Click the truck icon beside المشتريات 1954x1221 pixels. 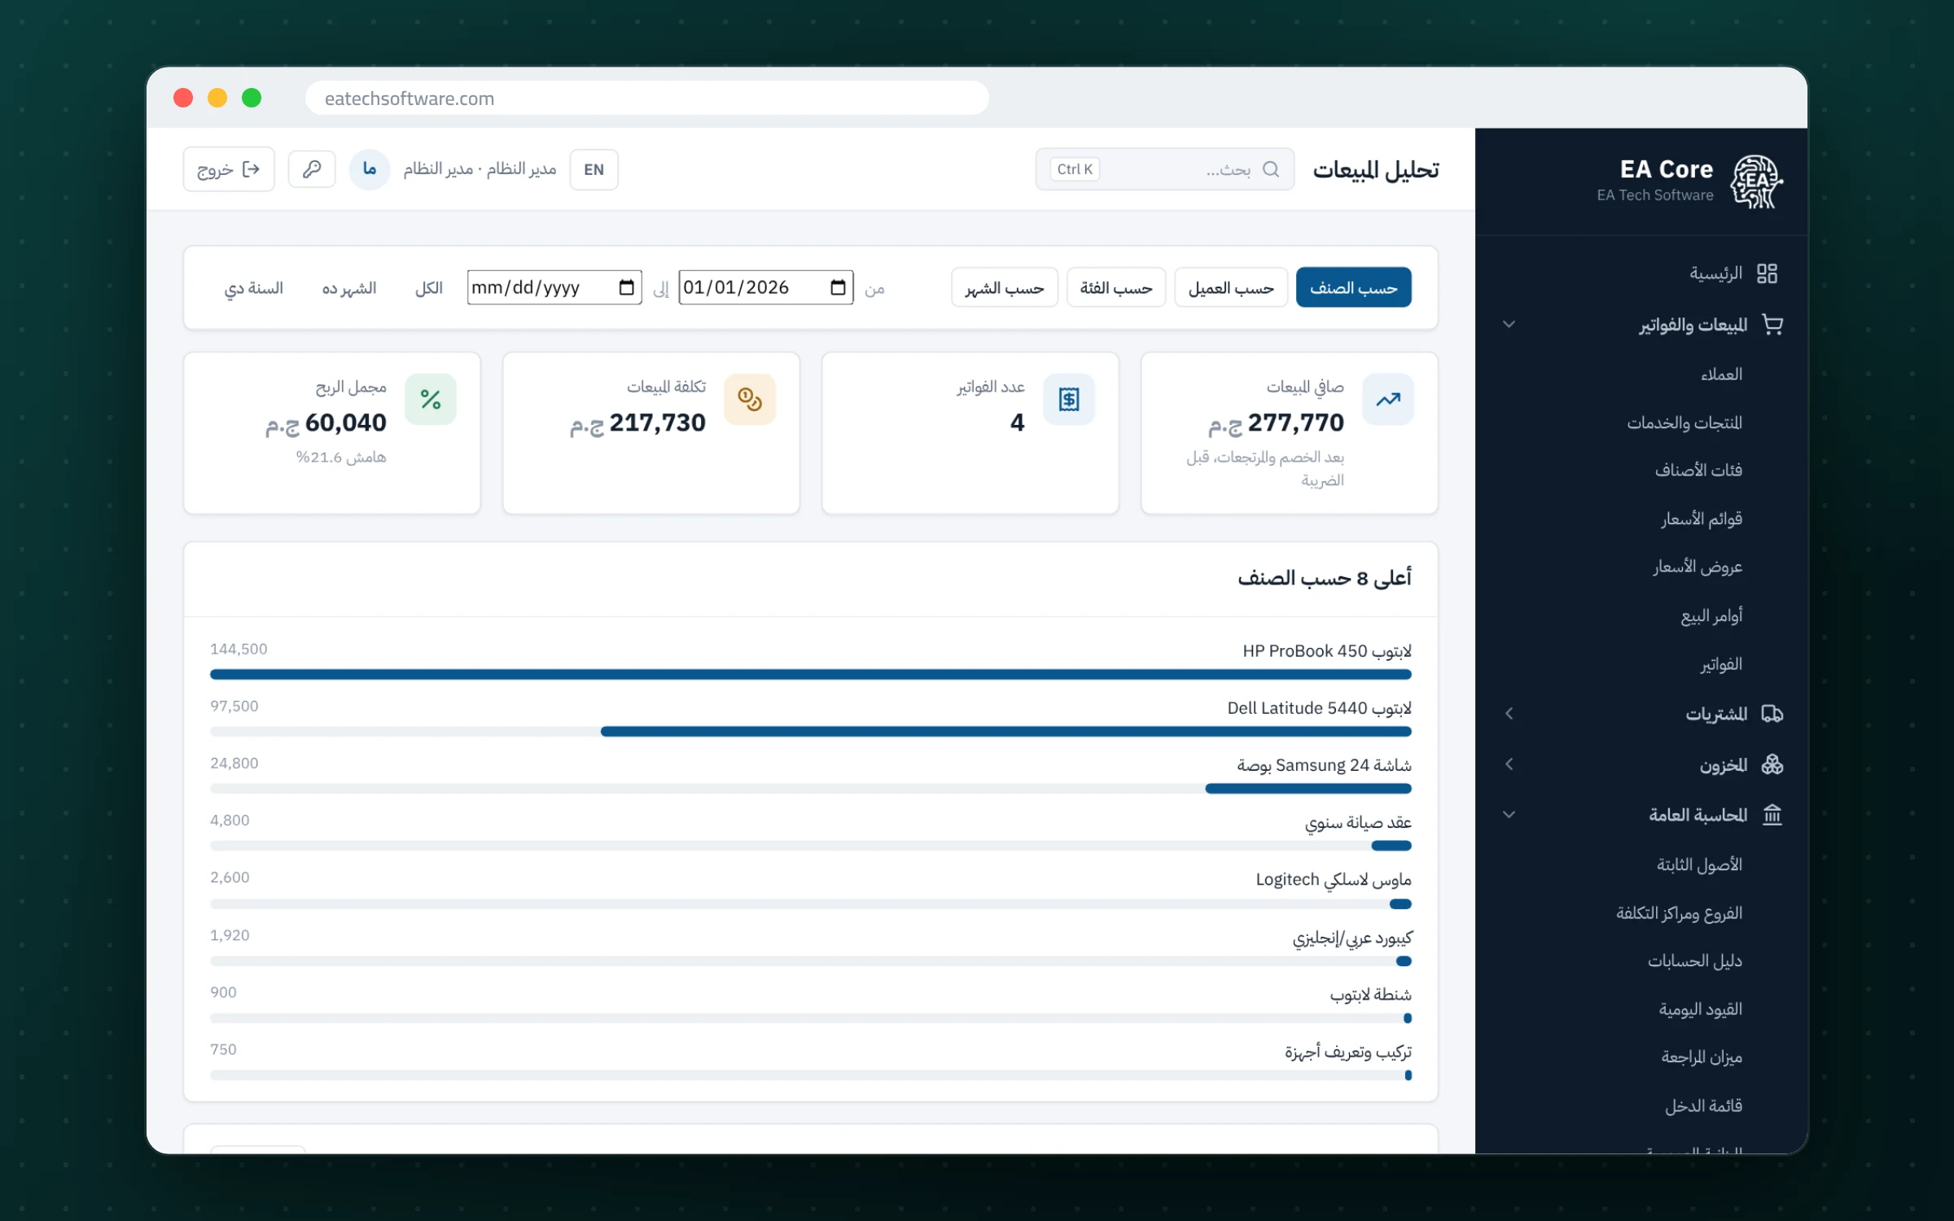pyautogui.click(x=1772, y=714)
